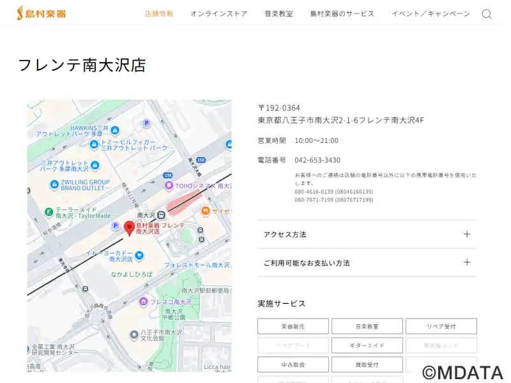Image resolution: width=511 pixels, height=383 pixels.
Task: Click the Minami-Osawa train station icon
Action: (x=162, y=215)
